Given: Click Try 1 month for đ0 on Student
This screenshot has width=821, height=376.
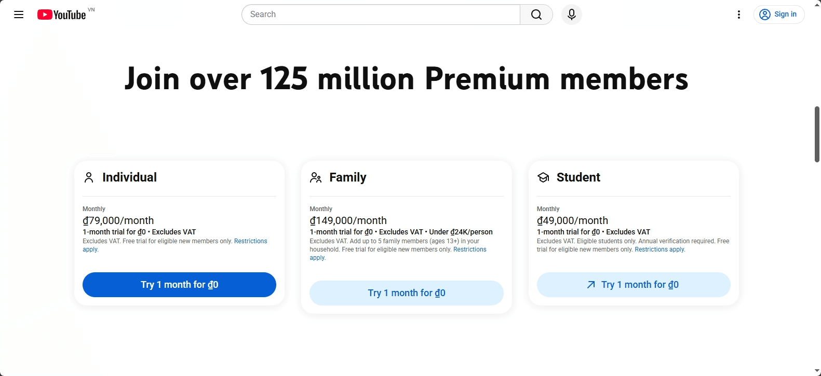Looking at the screenshot, I should point(633,285).
